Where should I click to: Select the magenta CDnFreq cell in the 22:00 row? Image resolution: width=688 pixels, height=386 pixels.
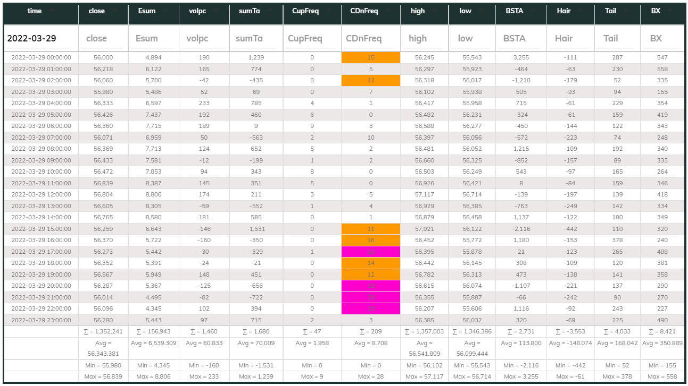click(x=371, y=308)
